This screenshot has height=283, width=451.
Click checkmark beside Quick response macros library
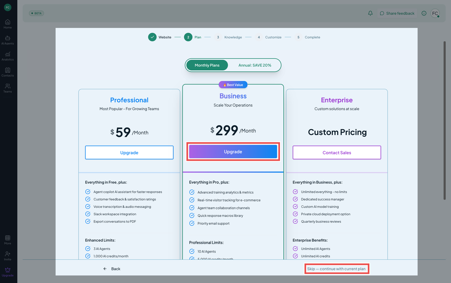192,216
